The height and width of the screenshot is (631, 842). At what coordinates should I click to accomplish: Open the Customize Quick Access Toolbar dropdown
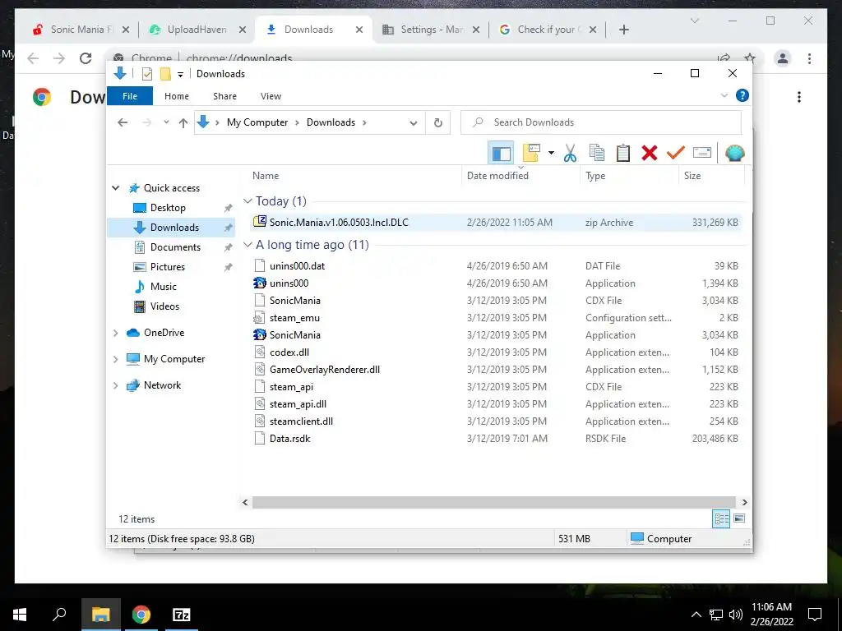(180, 75)
